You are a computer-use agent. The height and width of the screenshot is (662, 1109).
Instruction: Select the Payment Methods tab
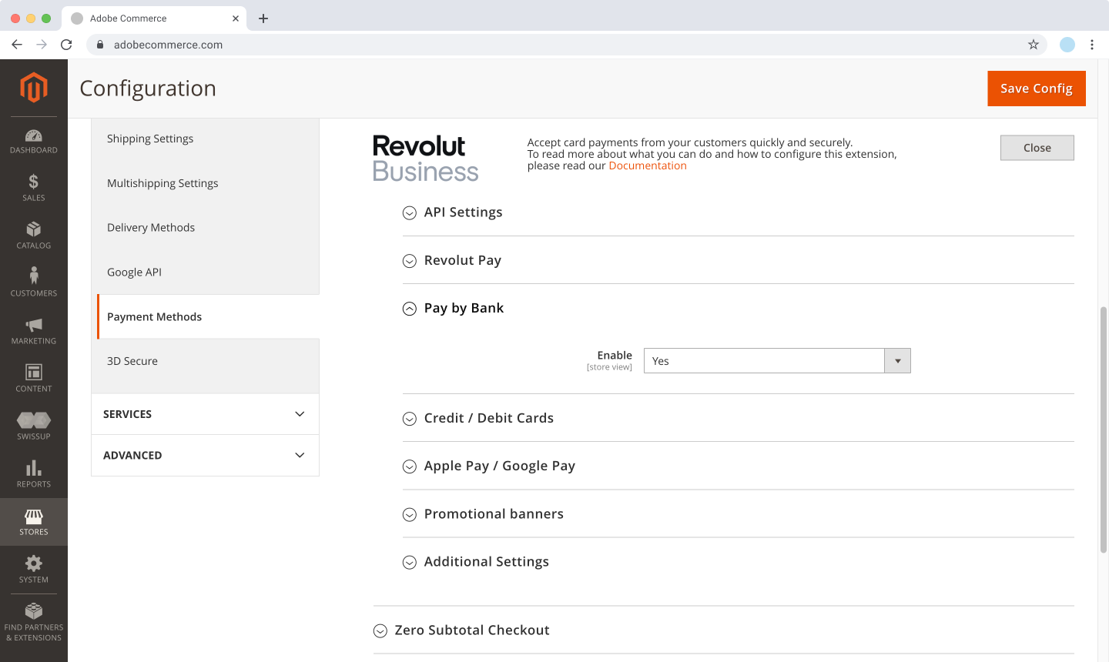(x=155, y=317)
